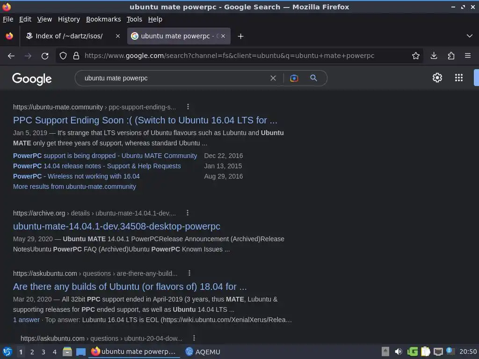Image resolution: width=479 pixels, height=359 pixels.
Task: Open the Bookmarks menu
Action: pyautogui.click(x=103, y=19)
